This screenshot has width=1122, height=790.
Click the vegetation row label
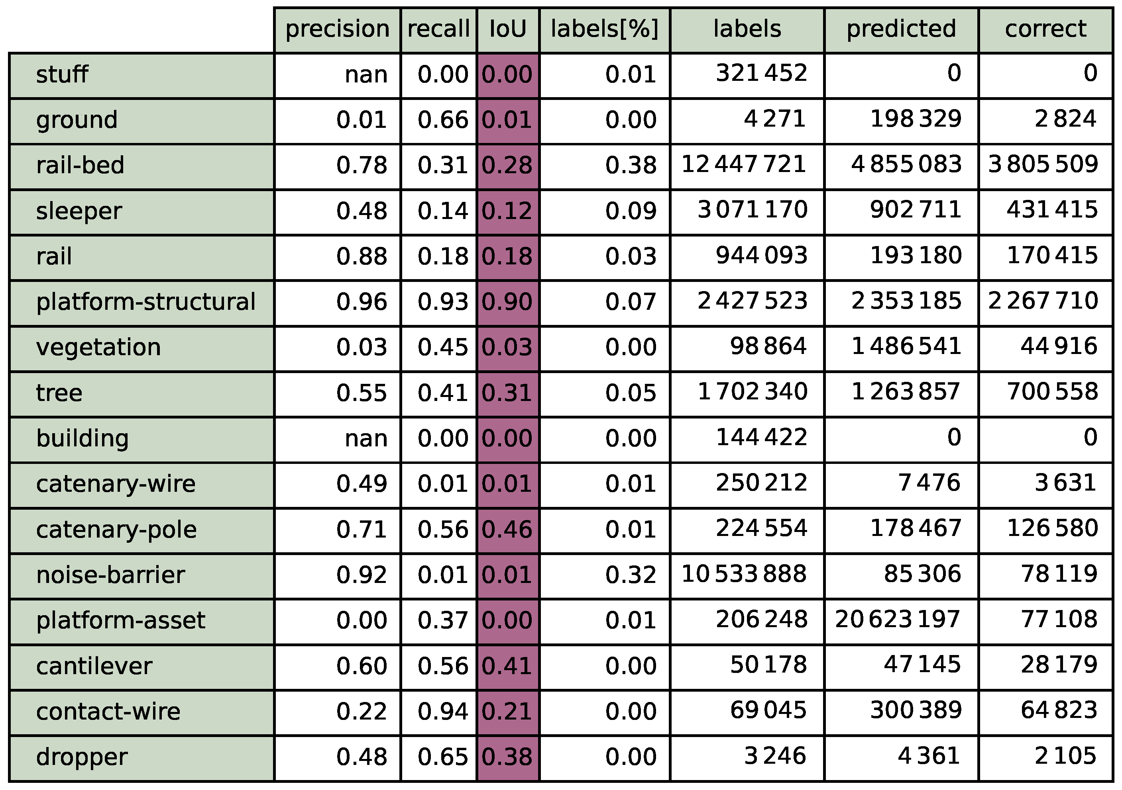click(x=98, y=348)
